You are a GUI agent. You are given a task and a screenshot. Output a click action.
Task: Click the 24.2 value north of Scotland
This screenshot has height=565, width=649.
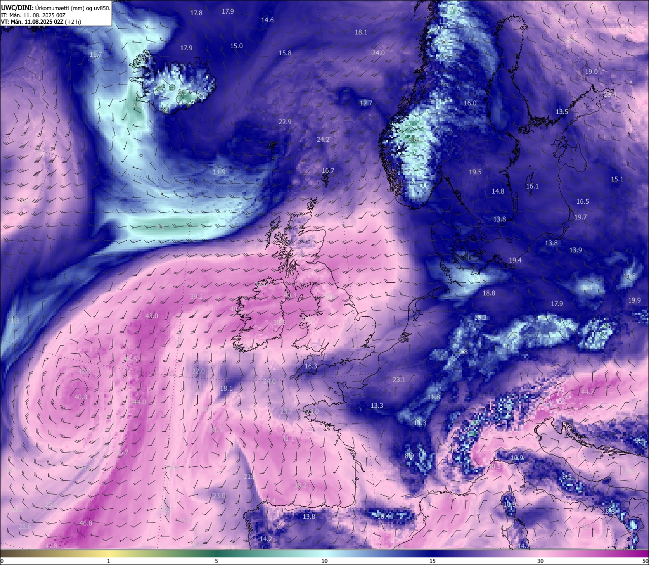coord(323,140)
